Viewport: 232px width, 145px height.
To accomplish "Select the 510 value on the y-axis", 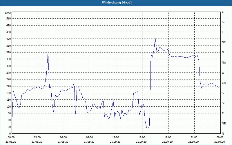I will point(9,19).
